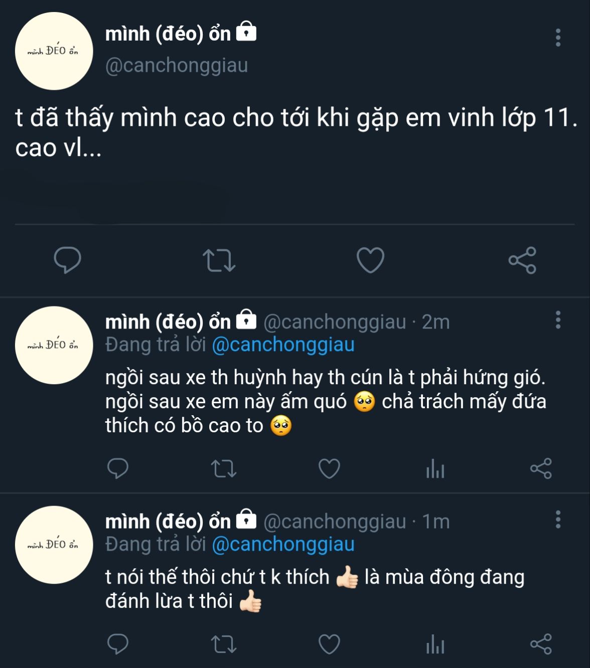
Task: Retweet the main tweet
Action: tap(219, 261)
